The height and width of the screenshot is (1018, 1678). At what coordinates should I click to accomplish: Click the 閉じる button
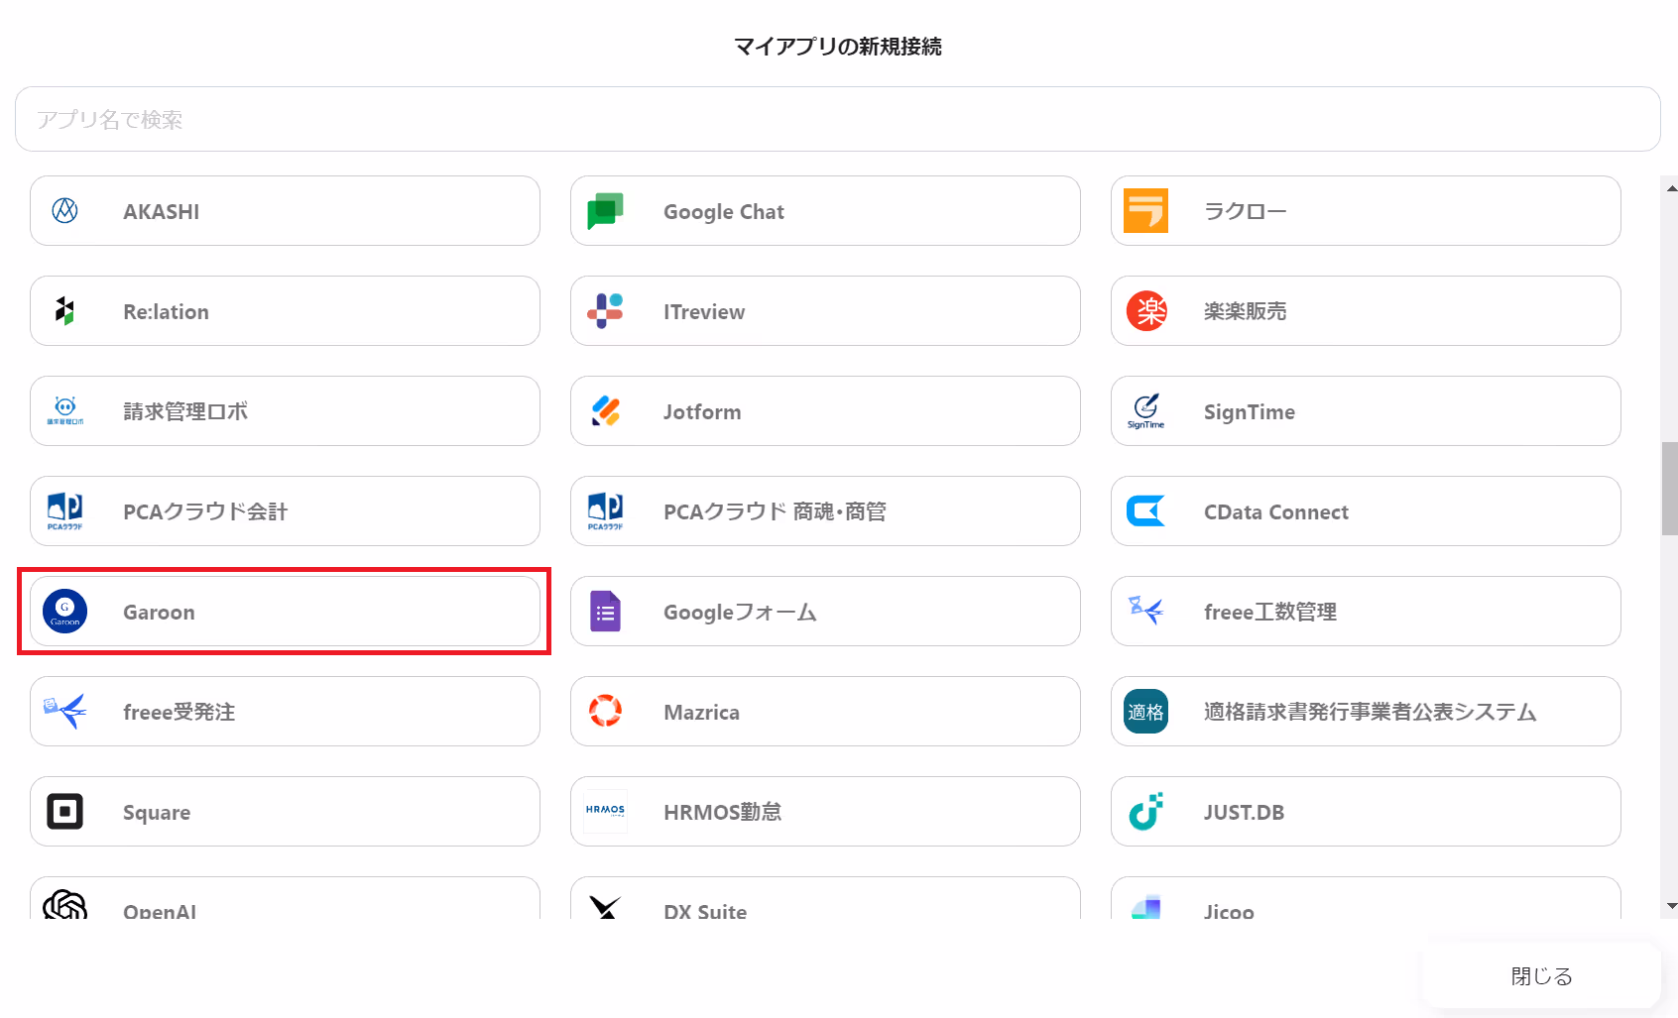pos(1542,976)
